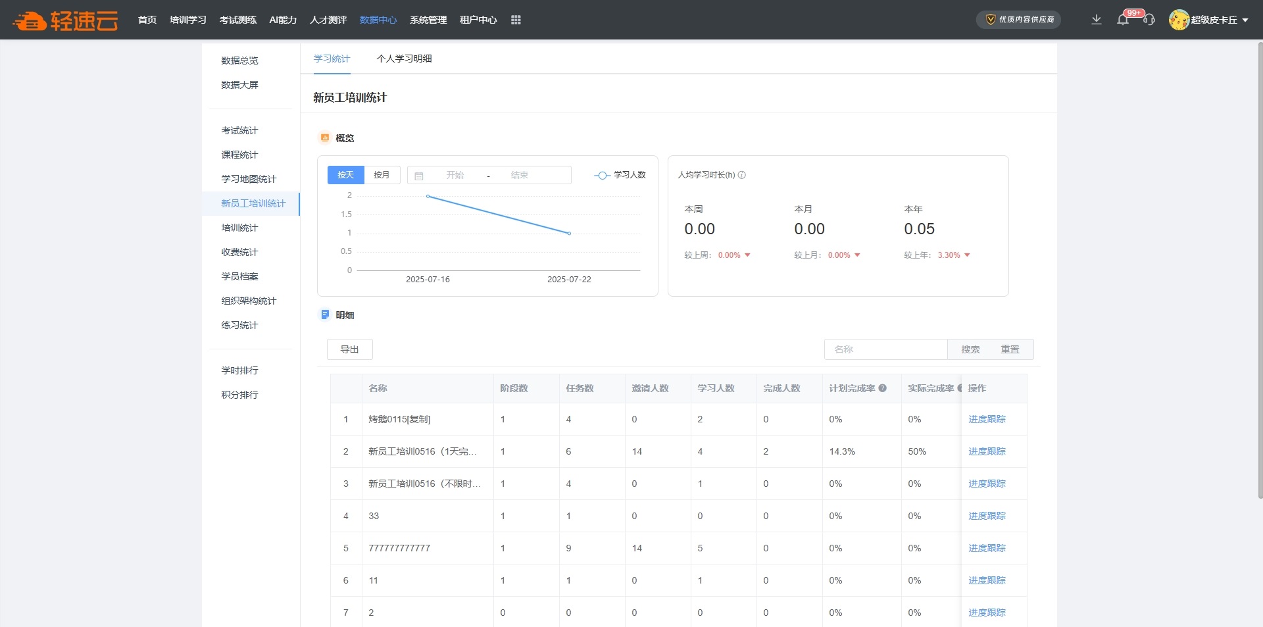Image resolution: width=1263 pixels, height=627 pixels.
Task: Click info icon beside 人均学习时长(h)
Action: tap(742, 175)
